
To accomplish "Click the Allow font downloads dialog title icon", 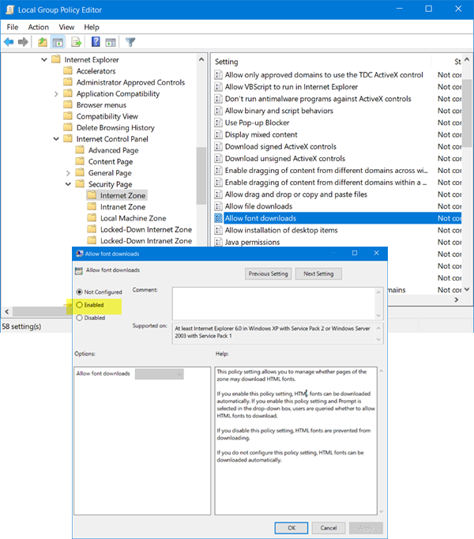I will pos(80,254).
